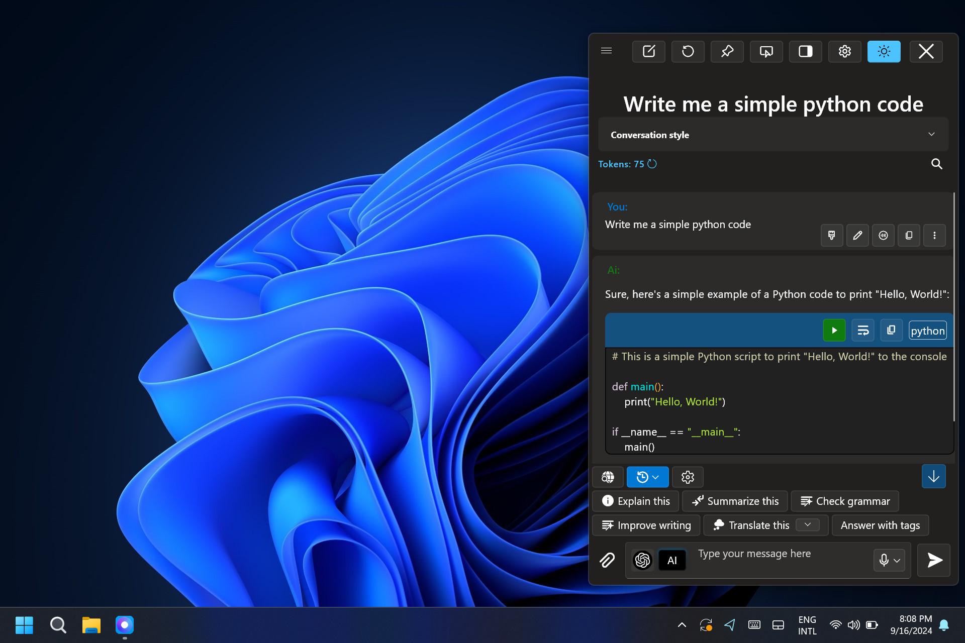Toggle web access globe button
The width and height of the screenshot is (965, 643).
point(608,477)
